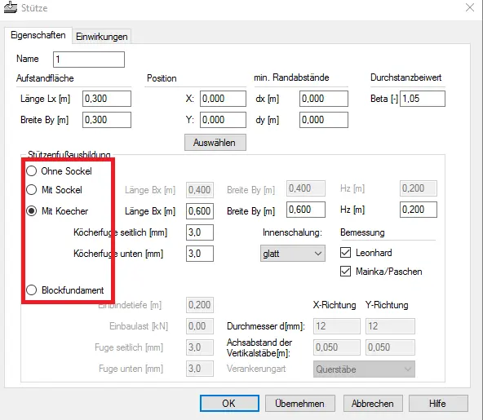Open the Innenschalung glatt dropdown
This screenshot has height=420, width=483.
(293, 254)
